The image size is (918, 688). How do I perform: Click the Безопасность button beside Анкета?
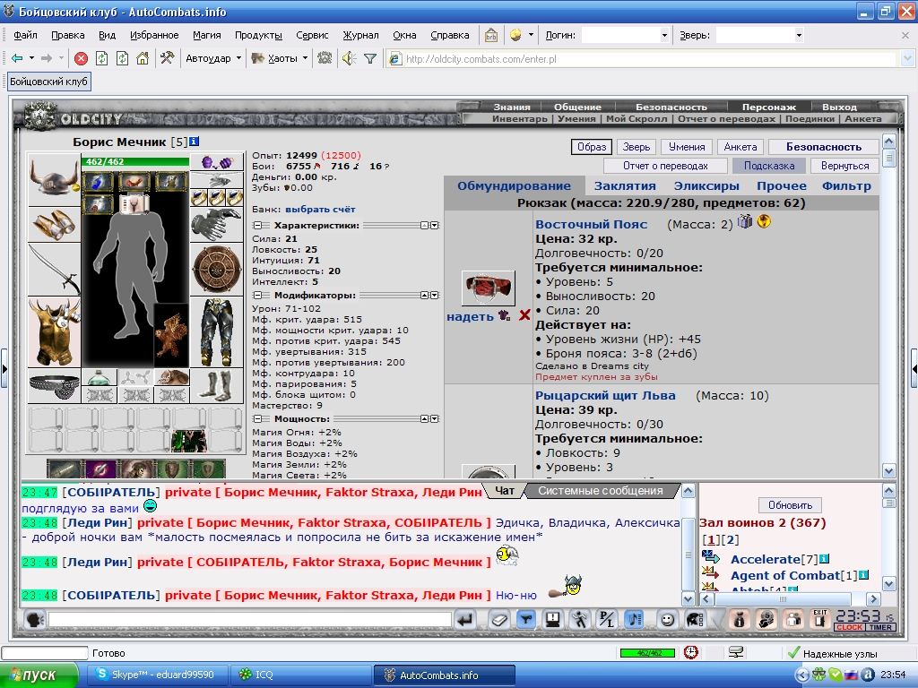(x=823, y=147)
